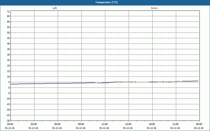This screenshot has width=210, height=131.
Task: Click the Luft legend label
Action: tap(55, 8)
